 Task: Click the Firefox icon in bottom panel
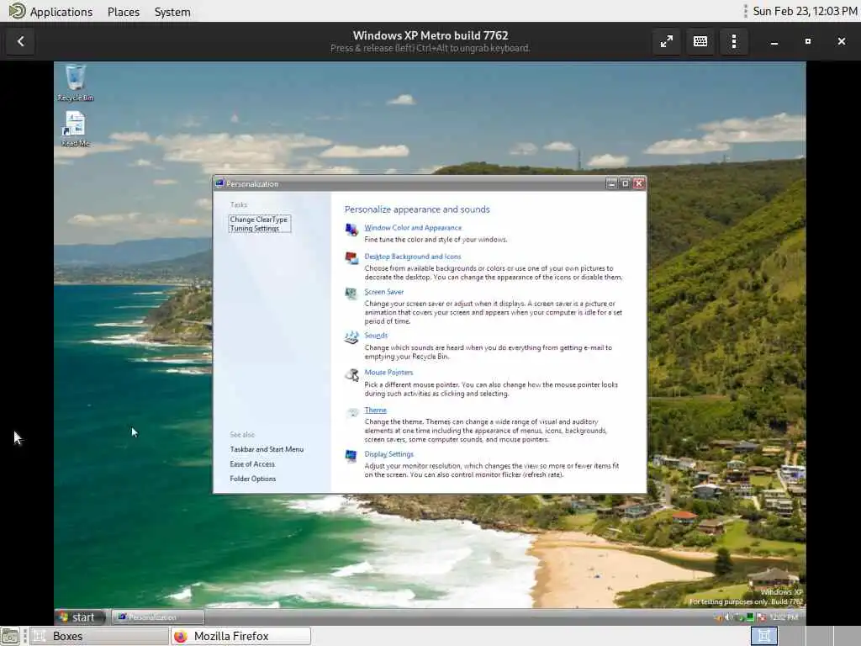tap(181, 636)
